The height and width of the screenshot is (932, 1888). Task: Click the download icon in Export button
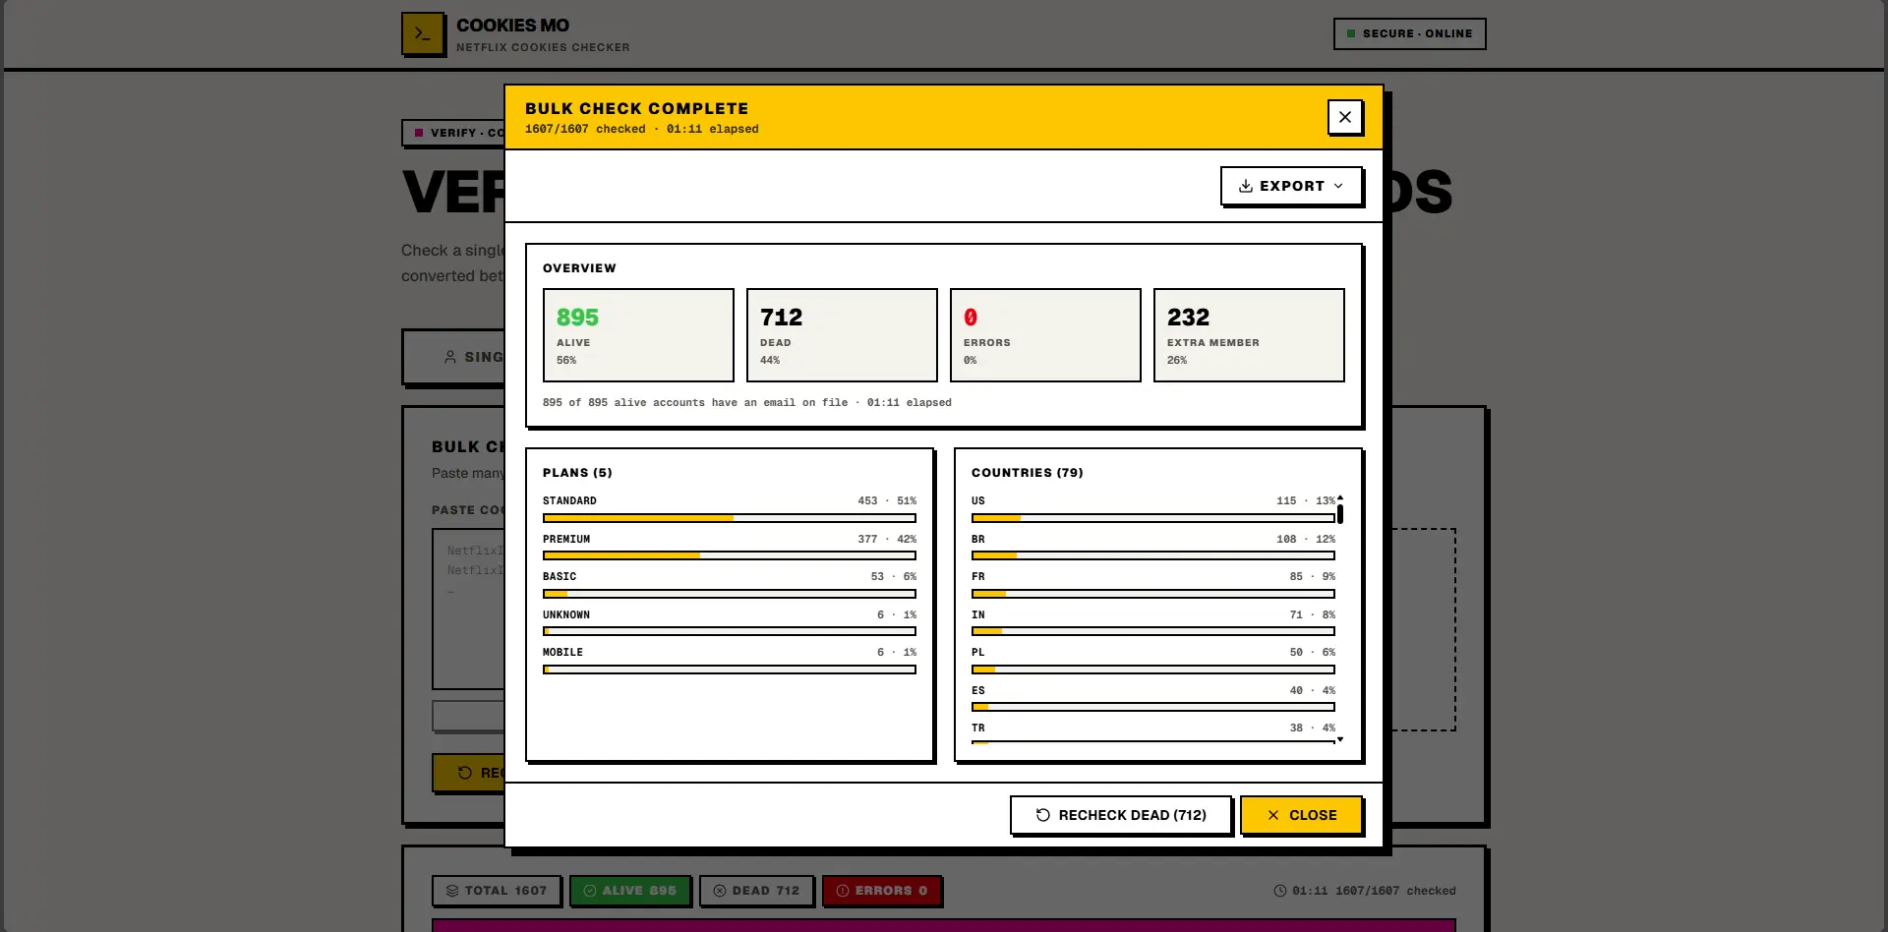click(1245, 186)
